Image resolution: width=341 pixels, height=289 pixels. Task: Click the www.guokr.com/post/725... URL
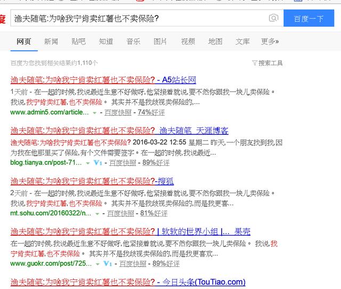click(x=51, y=263)
